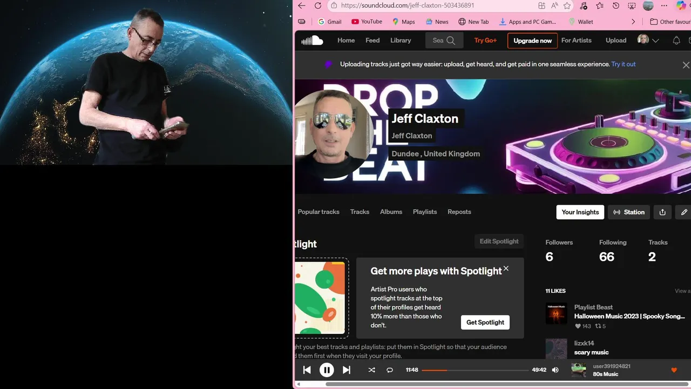The width and height of the screenshot is (691, 389).
Task: Open the New Tab bookmark
Action: pos(473,22)
